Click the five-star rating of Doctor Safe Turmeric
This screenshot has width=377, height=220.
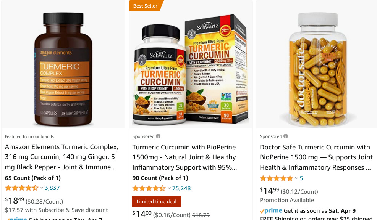click(277, 178)
